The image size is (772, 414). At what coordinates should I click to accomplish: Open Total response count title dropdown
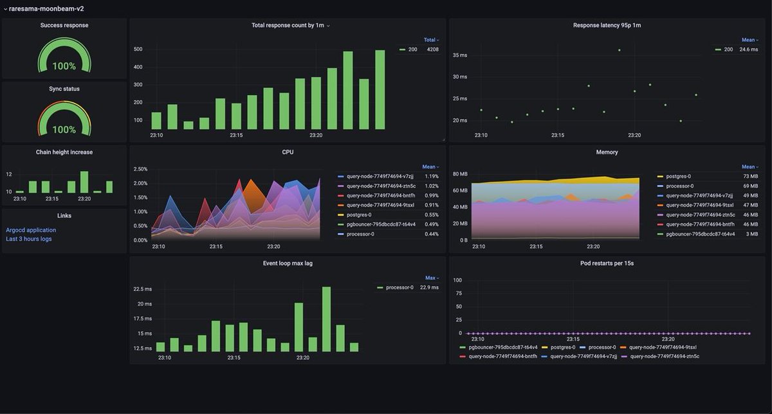click(x=290, y=26)
